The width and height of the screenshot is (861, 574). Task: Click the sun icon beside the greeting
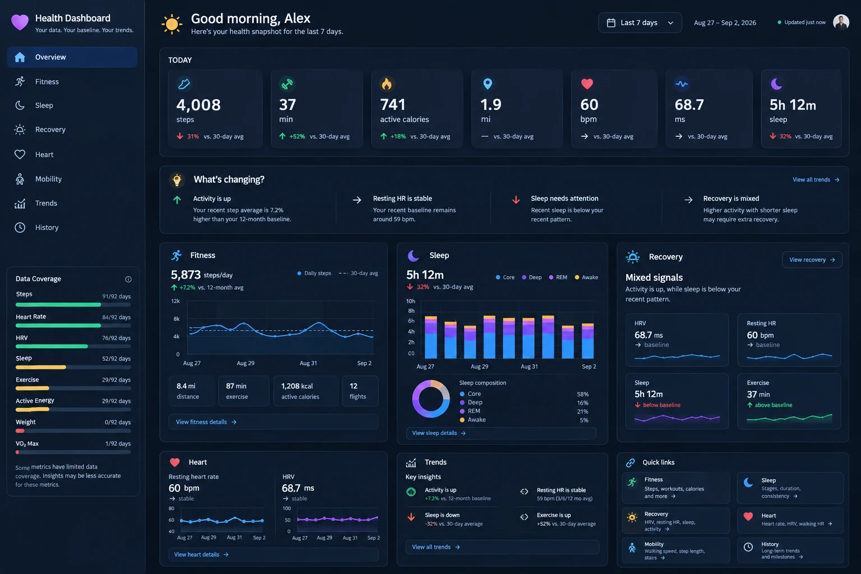[x=172, y=24]
